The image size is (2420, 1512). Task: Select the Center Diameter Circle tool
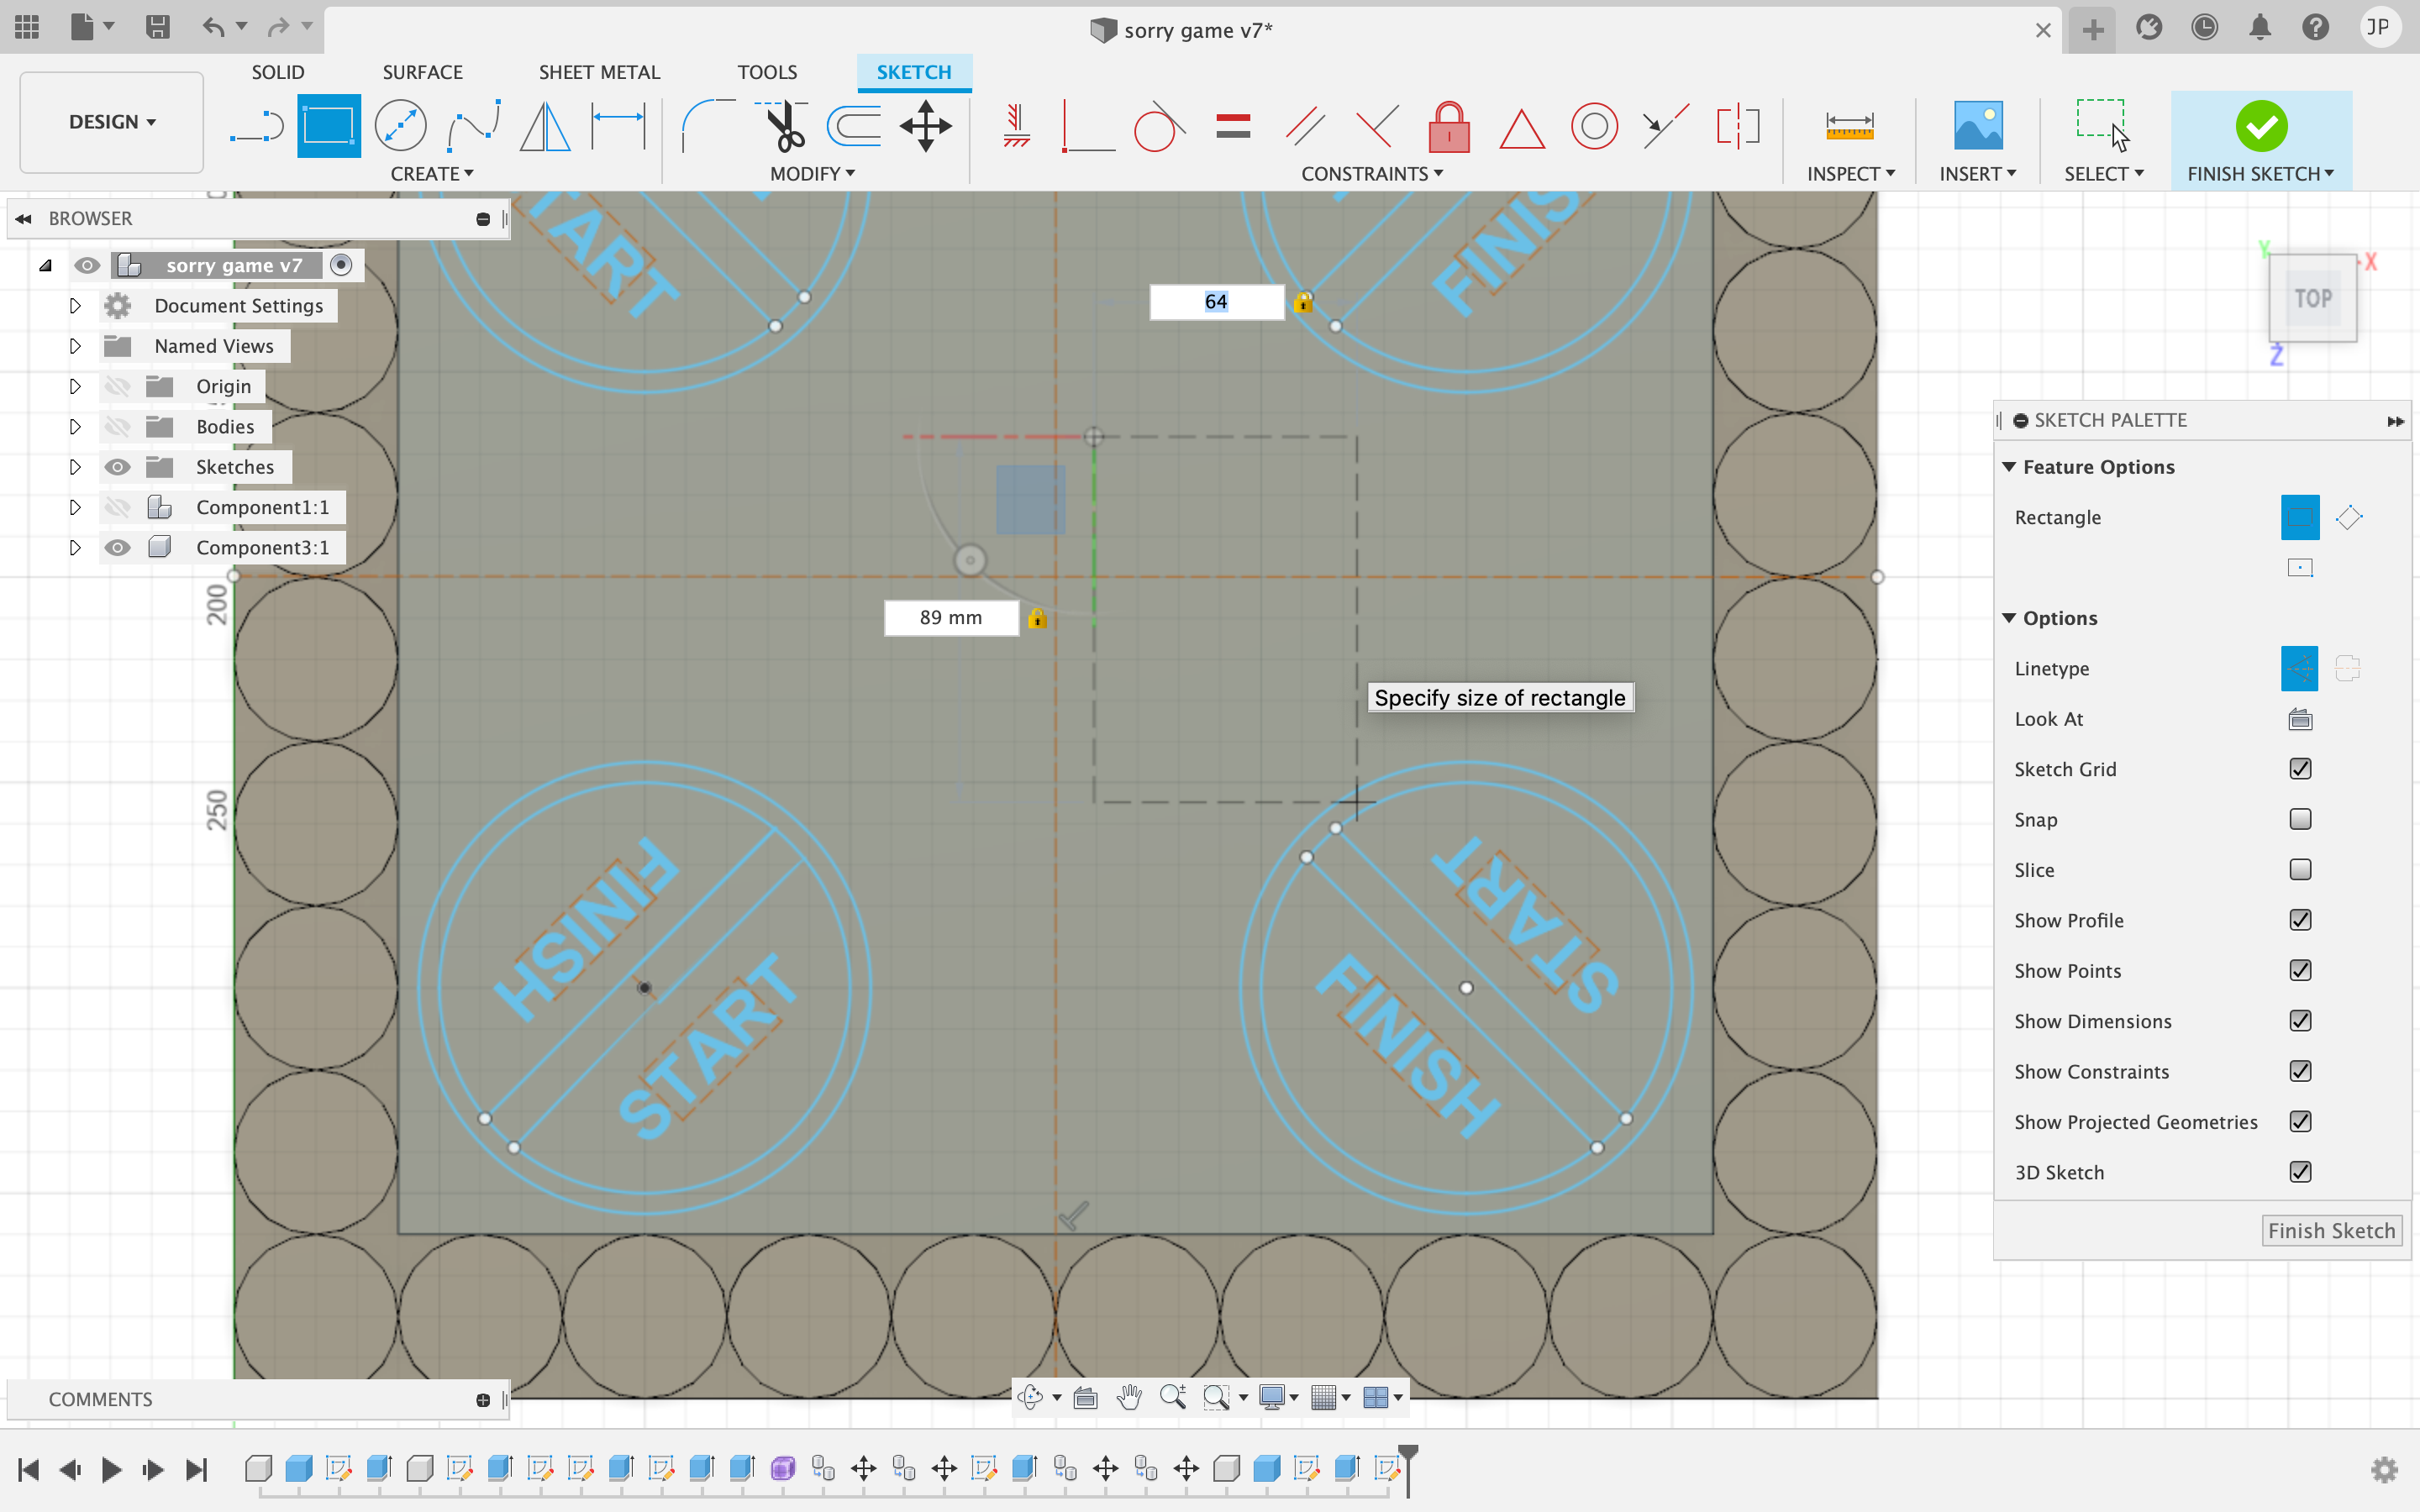tap(400, 127)
